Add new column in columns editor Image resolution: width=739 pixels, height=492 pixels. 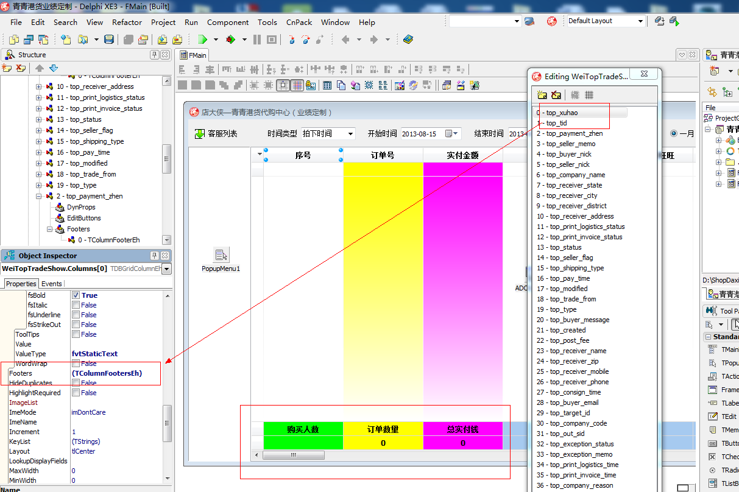[542, 95]
